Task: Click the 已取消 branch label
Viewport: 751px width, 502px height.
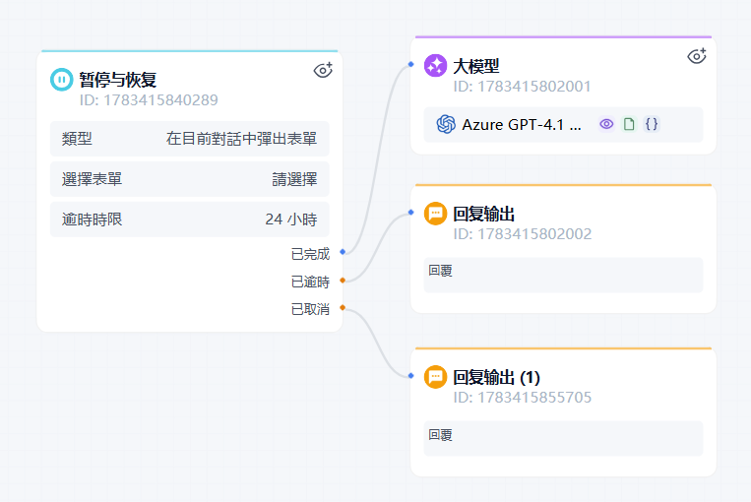Action: tap(310, 309)
